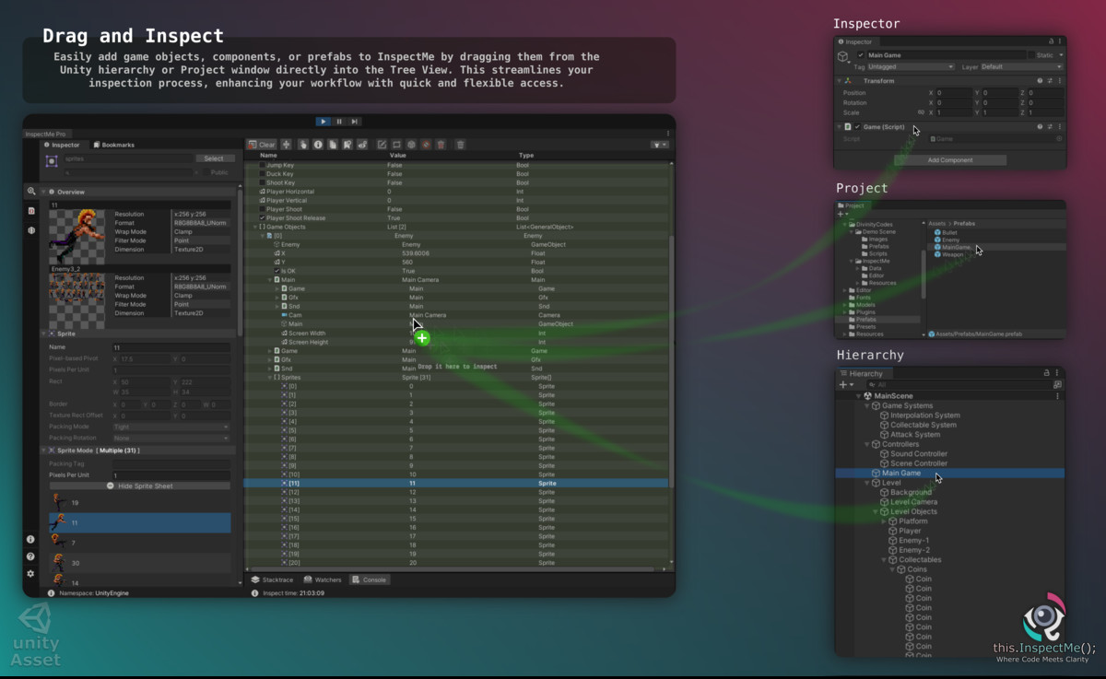Click Transform help icon in Unity Inspector

(x=1040, y=81)
